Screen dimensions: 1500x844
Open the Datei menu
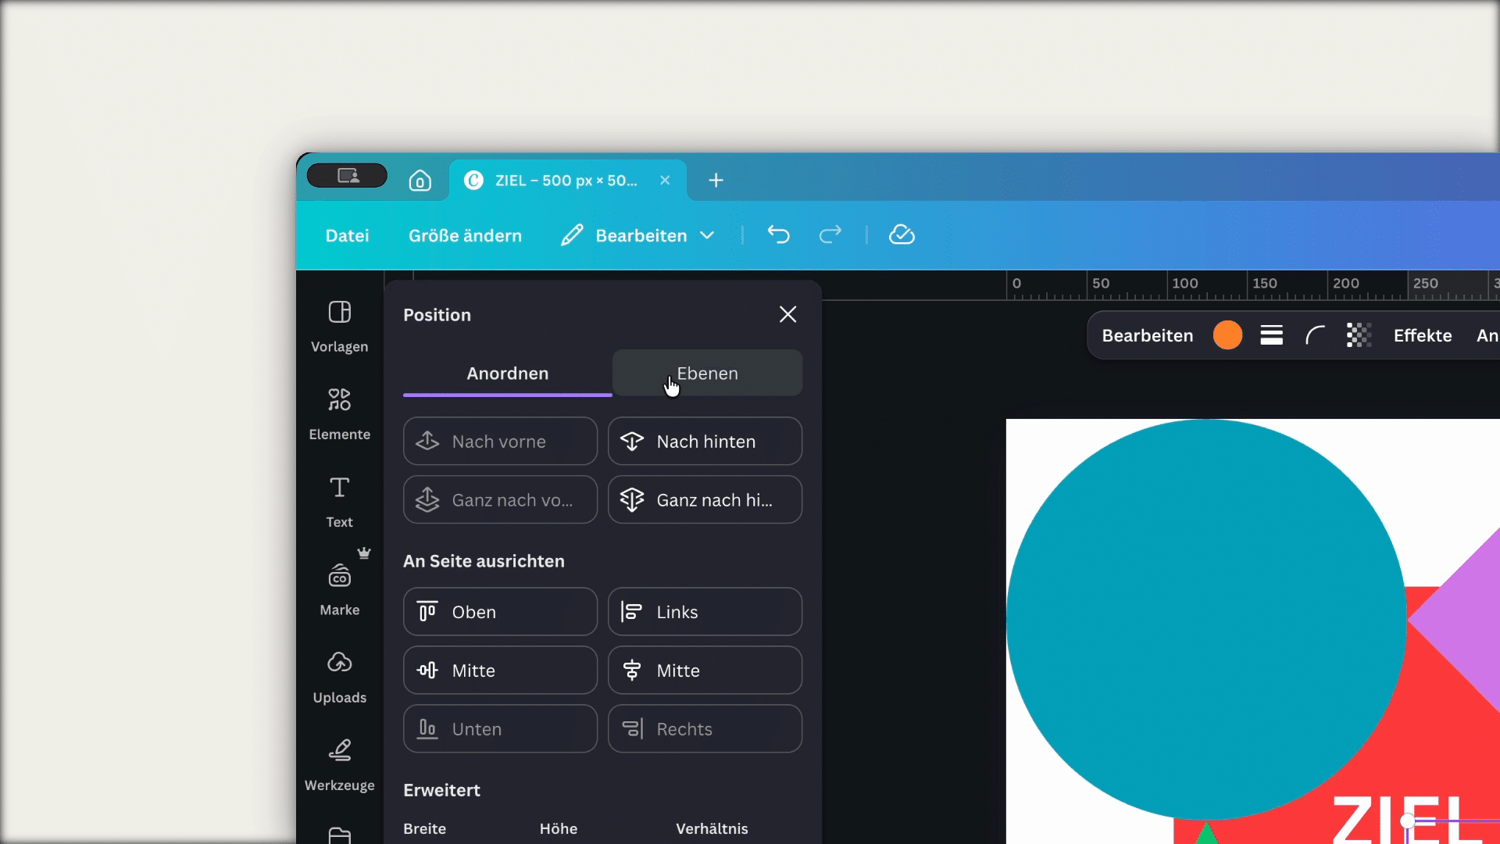point(347,235)
